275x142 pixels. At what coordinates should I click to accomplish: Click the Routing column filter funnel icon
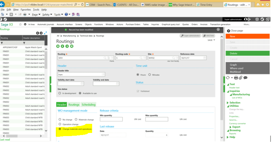click(x=2, y=43)
